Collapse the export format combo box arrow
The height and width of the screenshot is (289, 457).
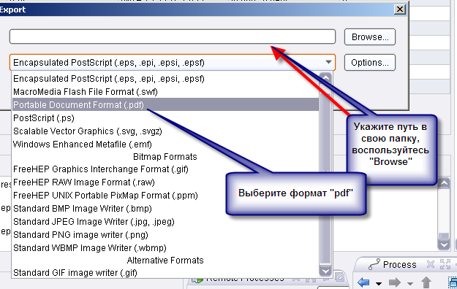click(x=328, y=62)
